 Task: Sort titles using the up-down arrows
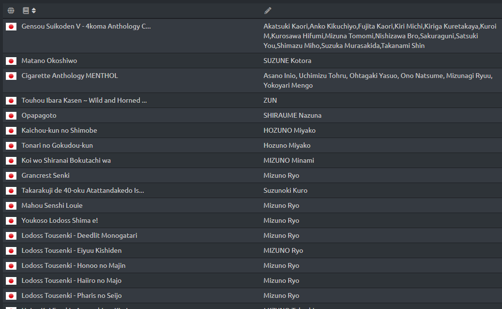pyautogui.click(x=34, y=11)
